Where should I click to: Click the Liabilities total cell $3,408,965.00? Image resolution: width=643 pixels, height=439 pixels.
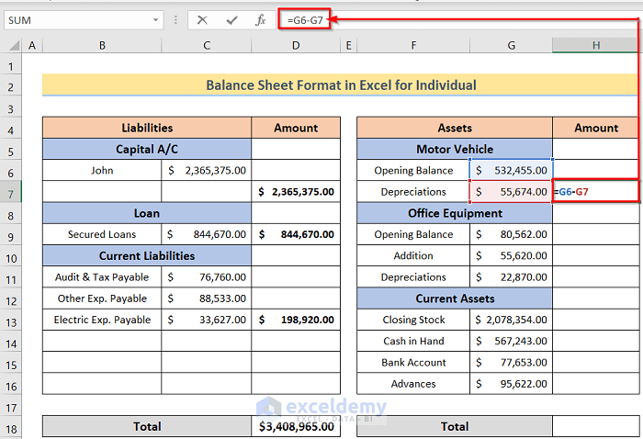coord(296,426)
